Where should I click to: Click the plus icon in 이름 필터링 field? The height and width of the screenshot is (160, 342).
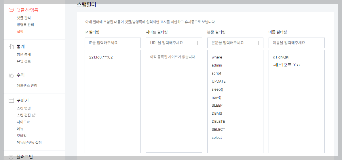pyautogui.click(x=320, y=43)
